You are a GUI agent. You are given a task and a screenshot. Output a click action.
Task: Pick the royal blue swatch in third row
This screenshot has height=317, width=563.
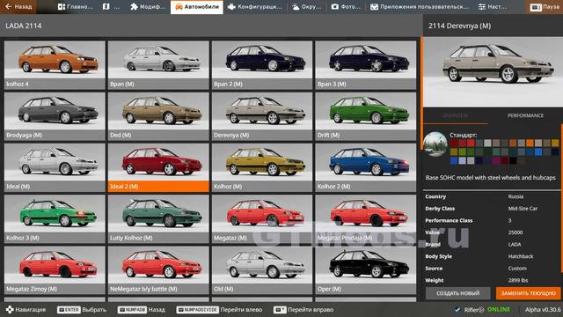[454, 160]
